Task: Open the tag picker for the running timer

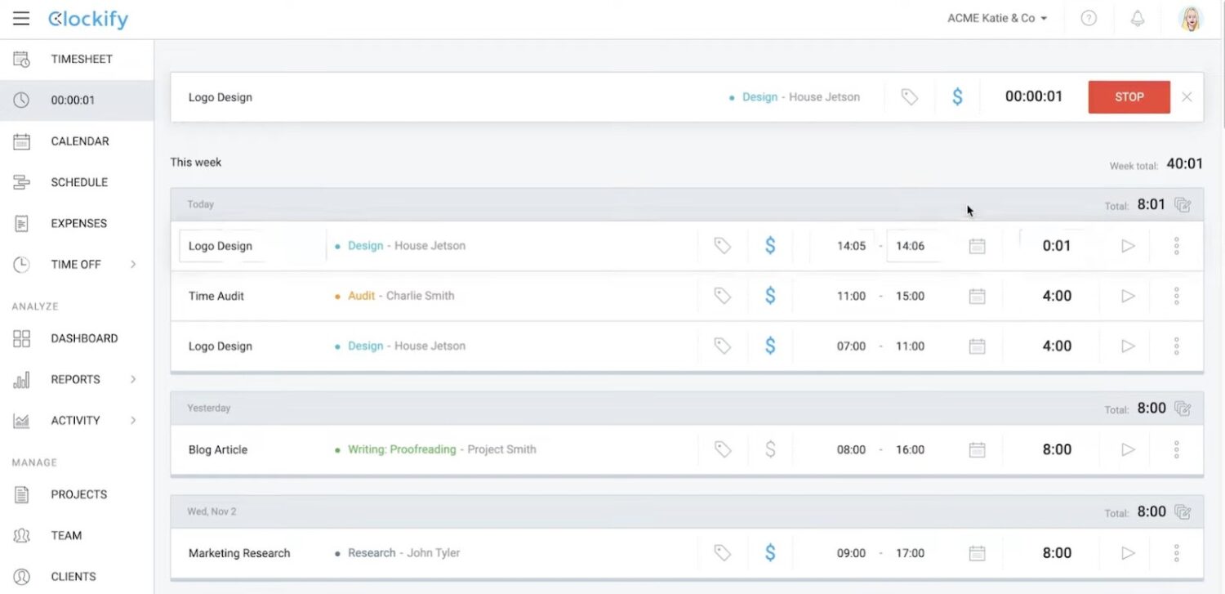Action: click(x=909, y=96)
